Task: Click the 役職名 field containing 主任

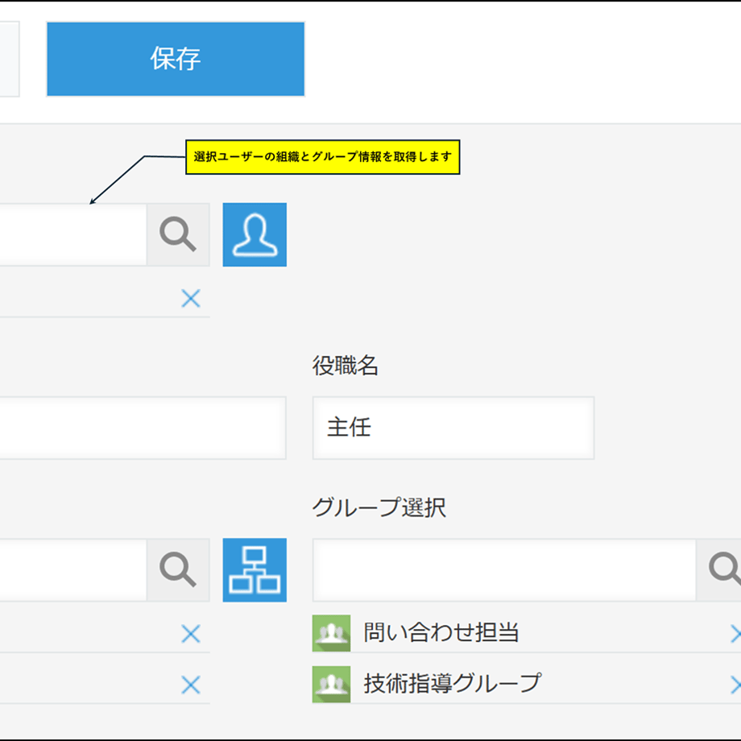Action: coord(453,428)
